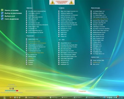Open the Windows Start orb
Image resolution: width=124 pixels, height=99 pixels.
4,97
